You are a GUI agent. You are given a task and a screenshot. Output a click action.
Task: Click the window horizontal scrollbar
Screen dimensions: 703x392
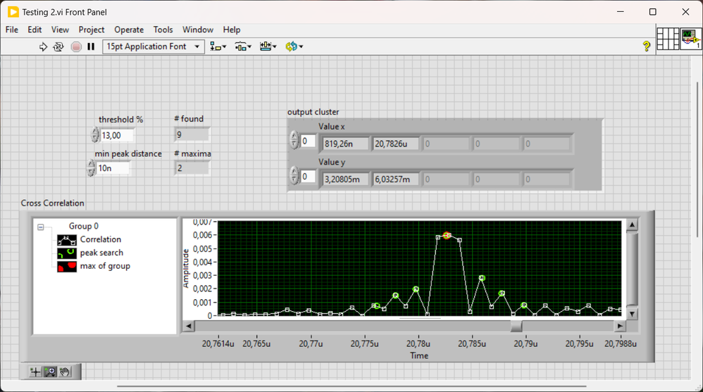(351, 386)
